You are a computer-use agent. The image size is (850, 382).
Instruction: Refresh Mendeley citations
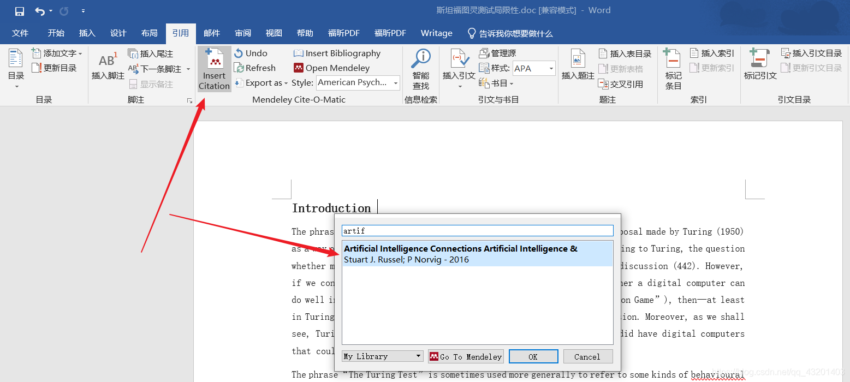point(254,68)
